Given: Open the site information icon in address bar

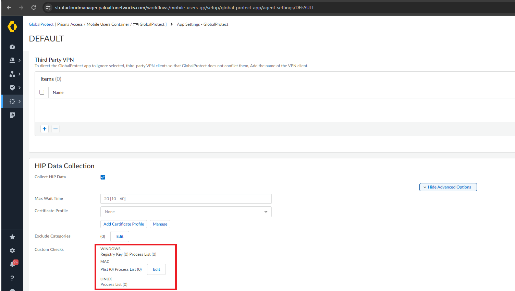Looking at the screenshot, I should pos(48,8).
